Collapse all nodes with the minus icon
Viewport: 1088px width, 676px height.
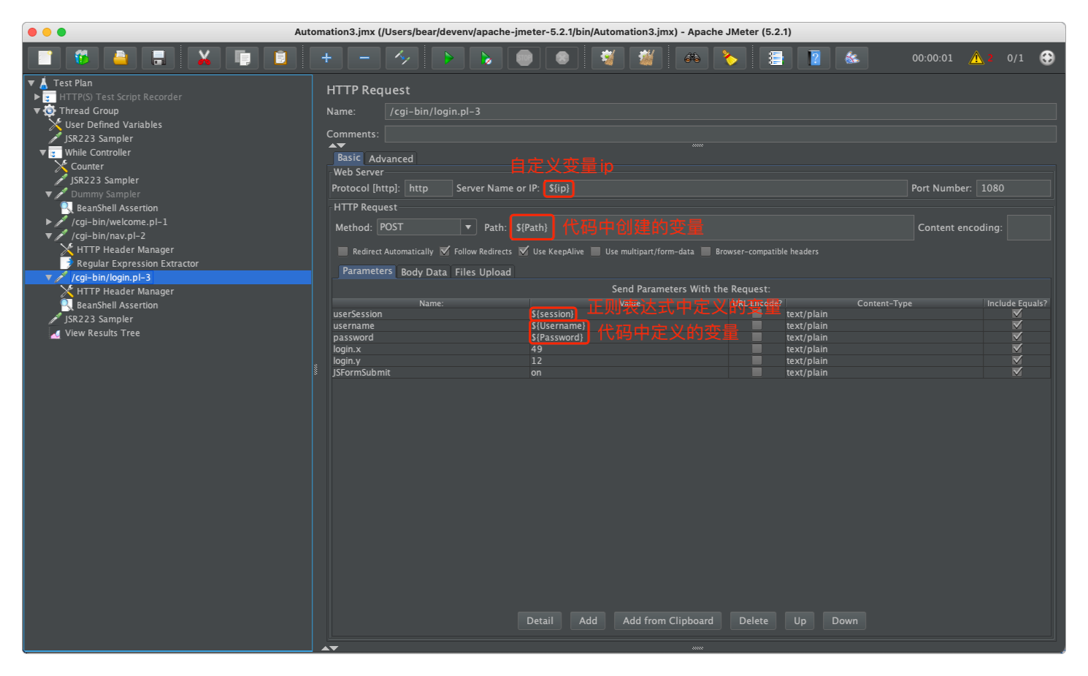[x=364, y=58]
